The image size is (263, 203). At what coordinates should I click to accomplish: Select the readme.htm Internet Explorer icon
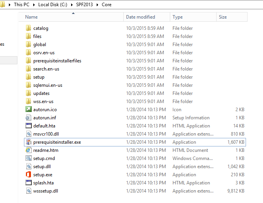(28, 150)
